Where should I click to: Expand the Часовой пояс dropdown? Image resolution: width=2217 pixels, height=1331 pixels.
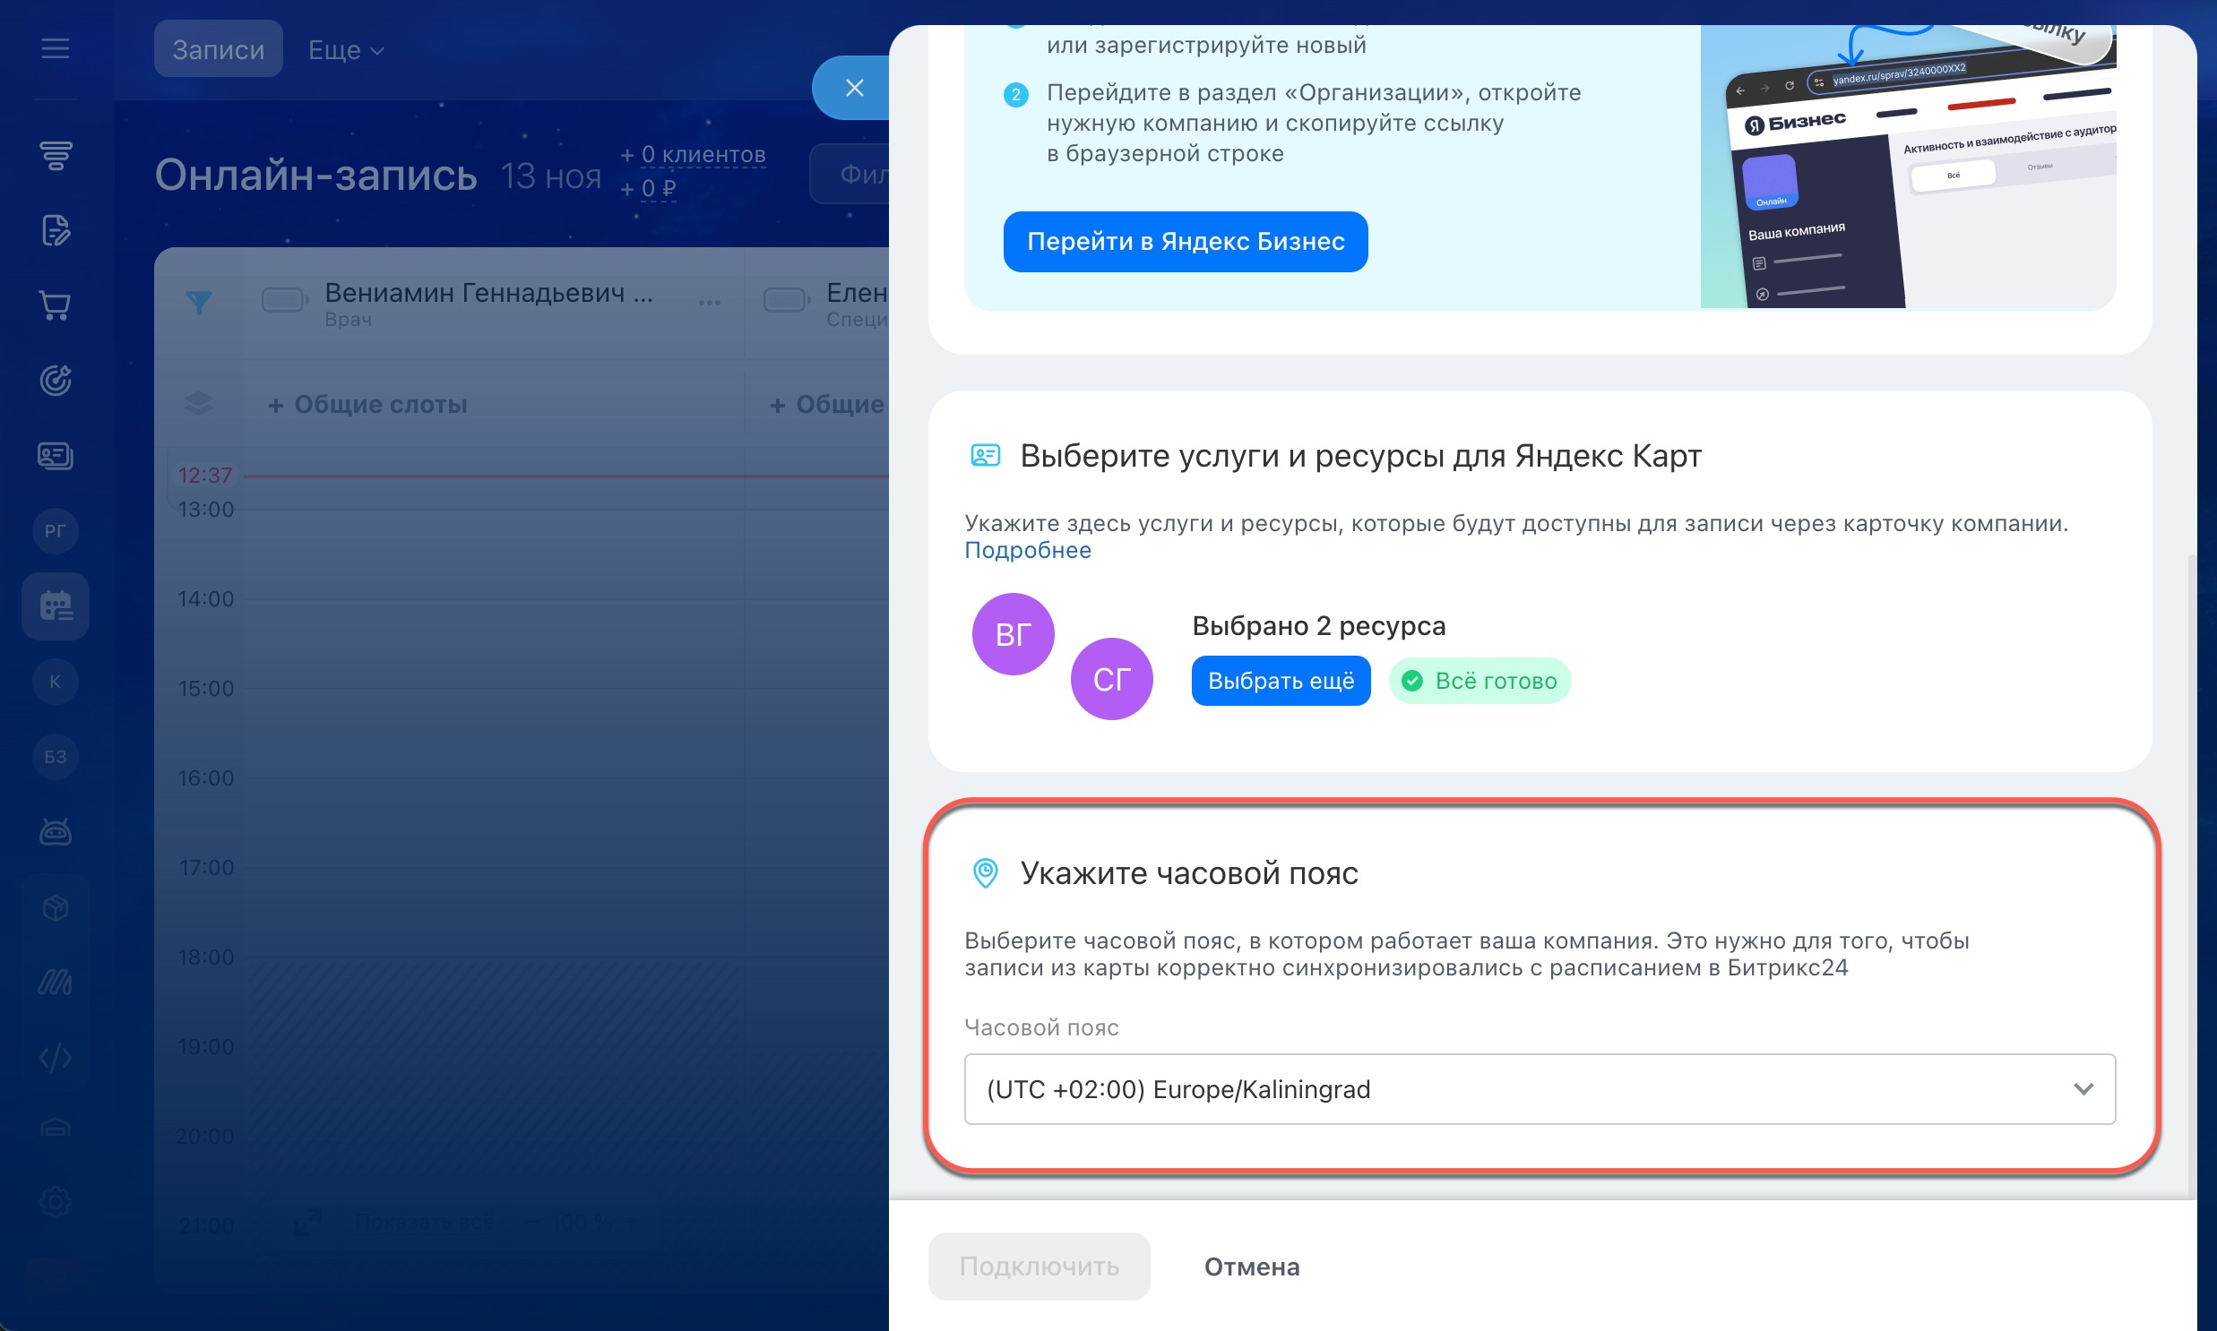1539,1089
